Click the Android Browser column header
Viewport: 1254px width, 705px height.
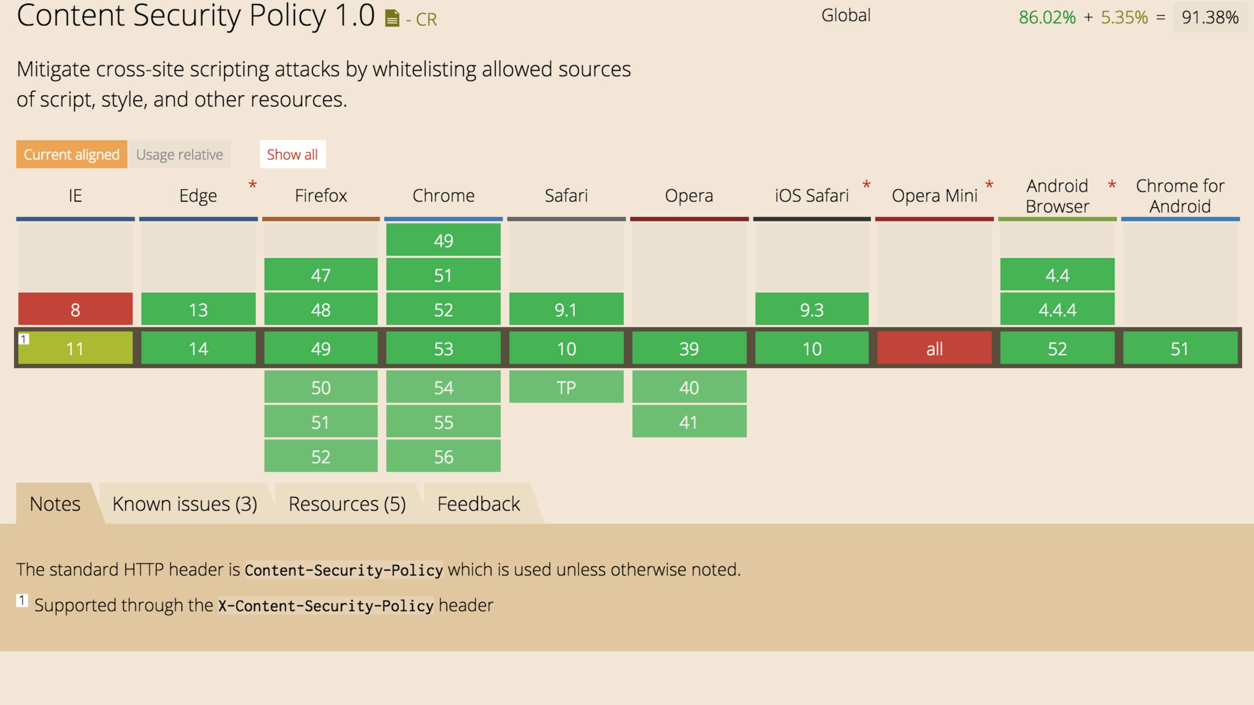[1057, 196]
